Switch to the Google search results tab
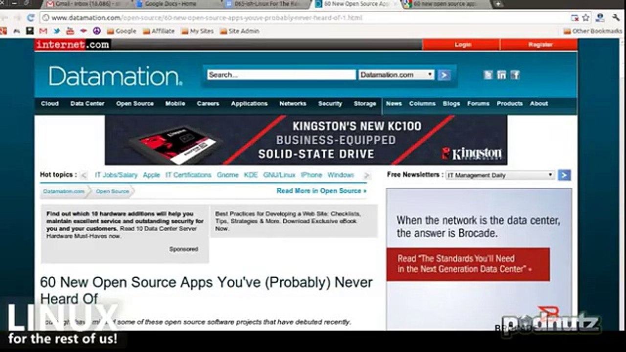Viewport: 626px width, 352px height. pyautogui.click(x=447, y=4)
